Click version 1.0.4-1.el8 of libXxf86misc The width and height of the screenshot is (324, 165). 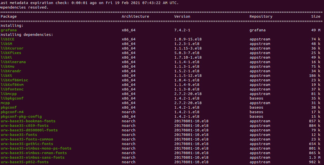(187, 80)
